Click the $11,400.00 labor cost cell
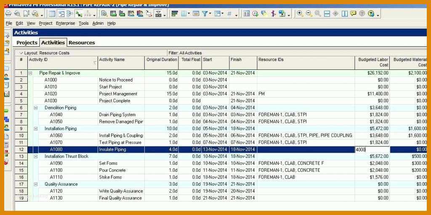This screenshot has height=215, width=431. (372, 94)
